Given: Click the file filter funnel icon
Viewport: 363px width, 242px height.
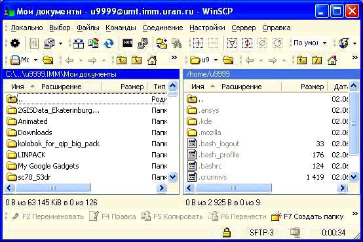Looking at the screenshot, I should pos(232,43).
